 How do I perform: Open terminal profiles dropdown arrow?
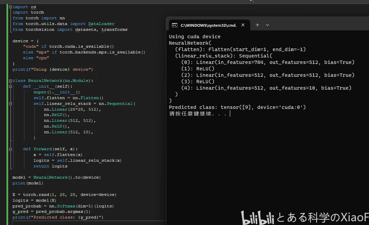coord(267,25)
